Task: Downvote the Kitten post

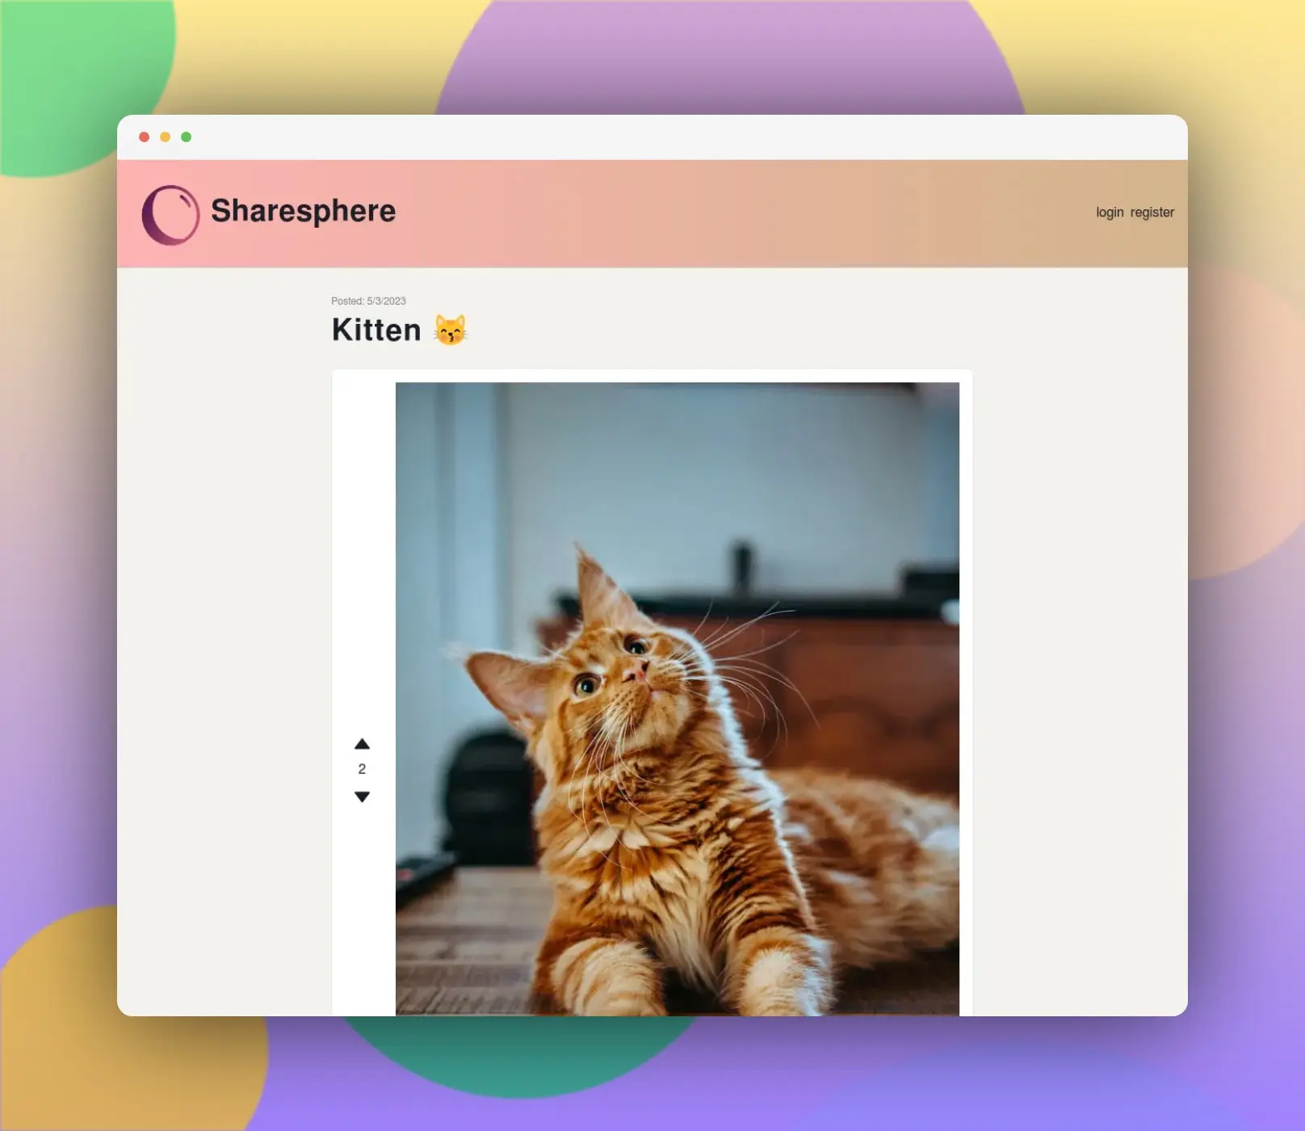Action: pyautogui.click(x=362, y=797)
